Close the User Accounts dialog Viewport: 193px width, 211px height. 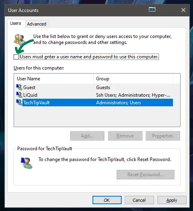click(x=183, y=10)
